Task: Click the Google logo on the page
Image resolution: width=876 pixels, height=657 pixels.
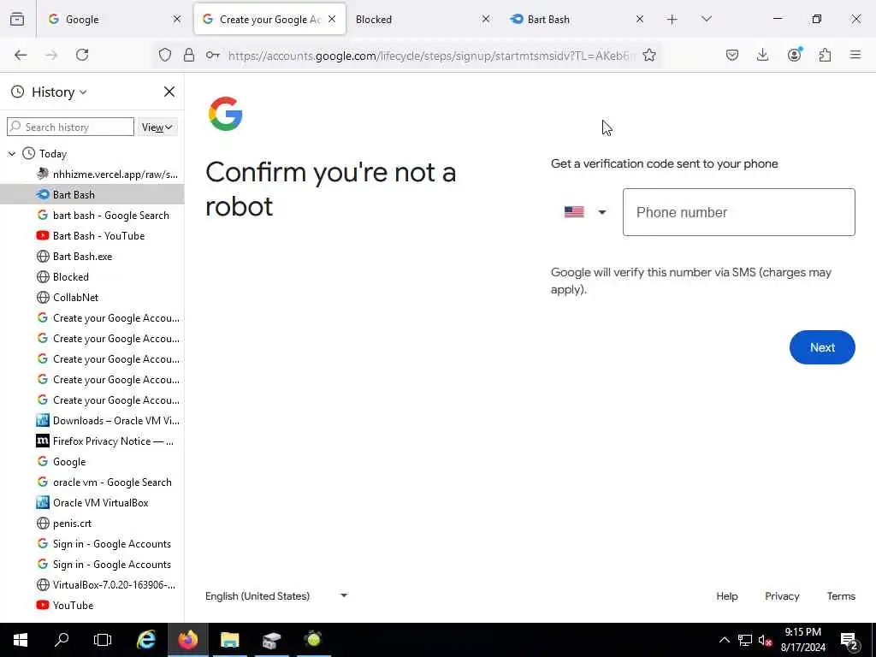Action: 226,114
